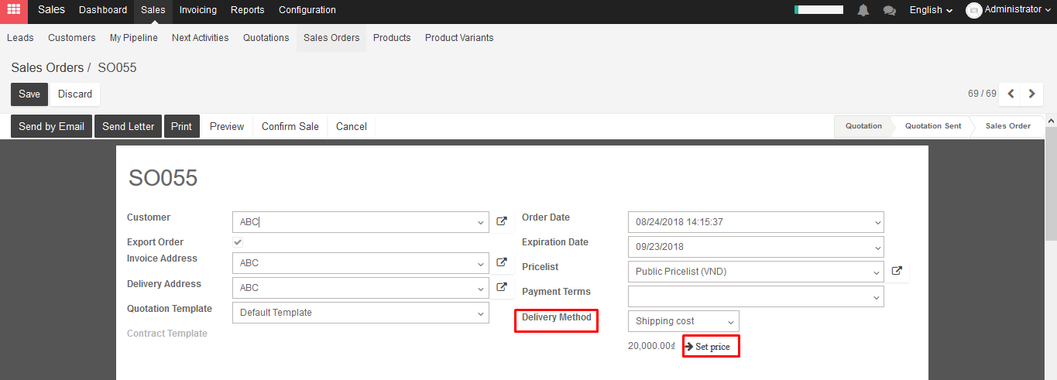Go to previous record arrow
The image size is (1057, 380).
[x=1011, y=94]
